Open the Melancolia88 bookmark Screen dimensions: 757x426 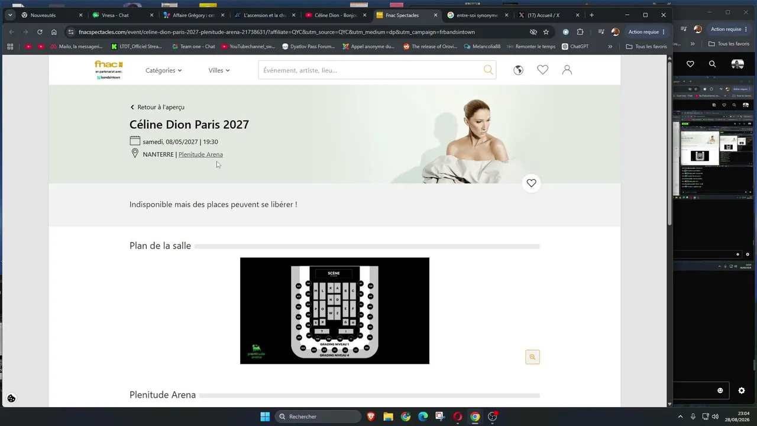(x=482, y=46)
